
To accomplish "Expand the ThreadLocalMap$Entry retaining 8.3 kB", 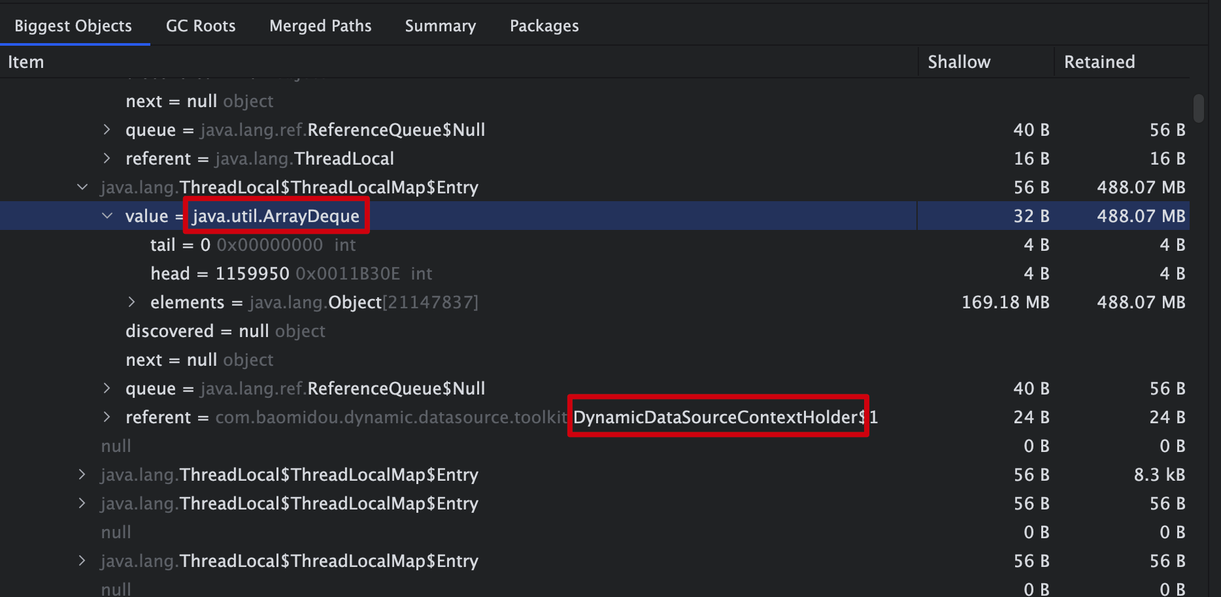I will coord(82,474).
